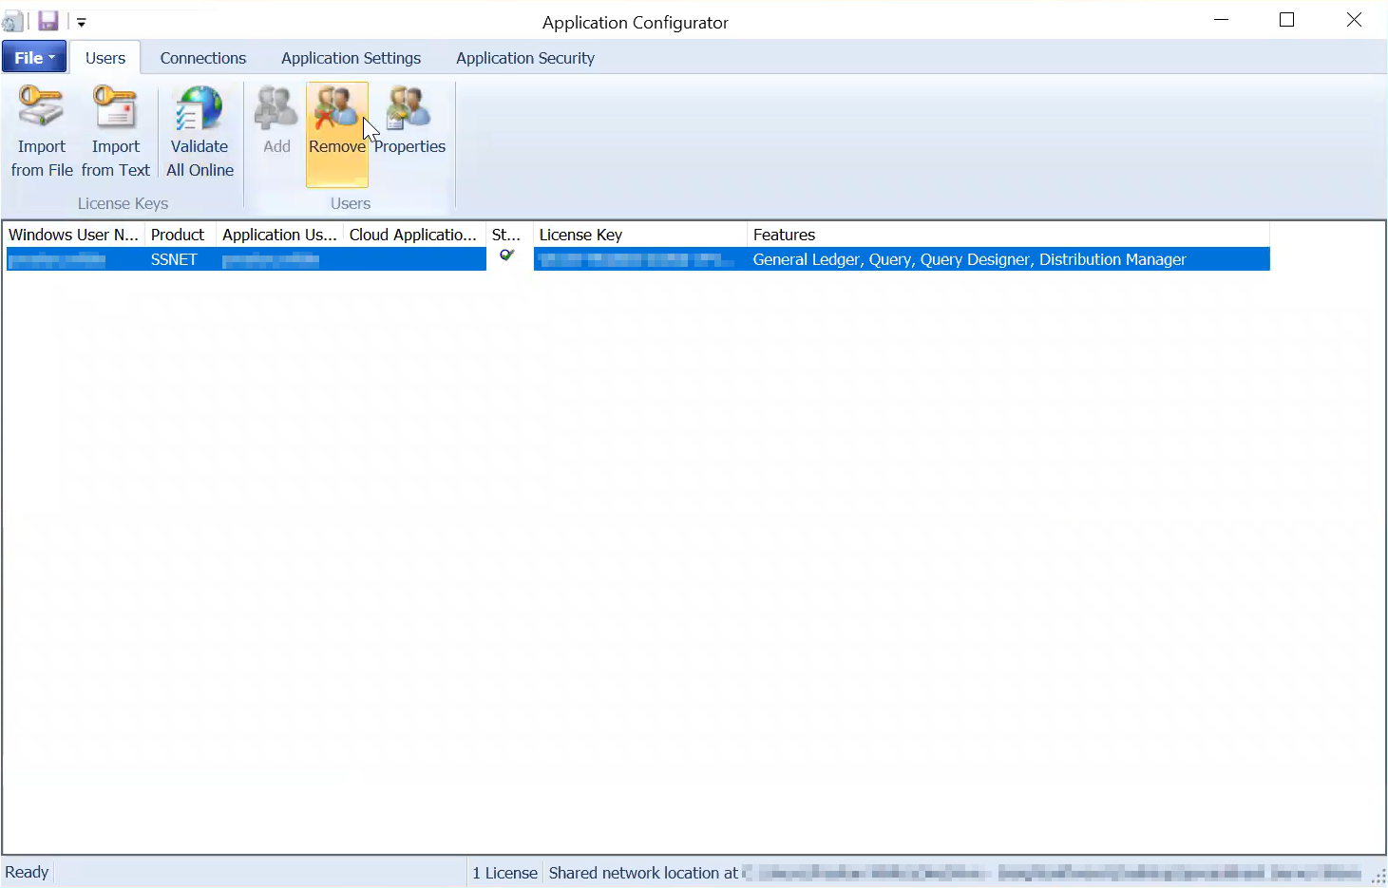
Task: Click the License Key column header
Action: click(x=580, y=234)
